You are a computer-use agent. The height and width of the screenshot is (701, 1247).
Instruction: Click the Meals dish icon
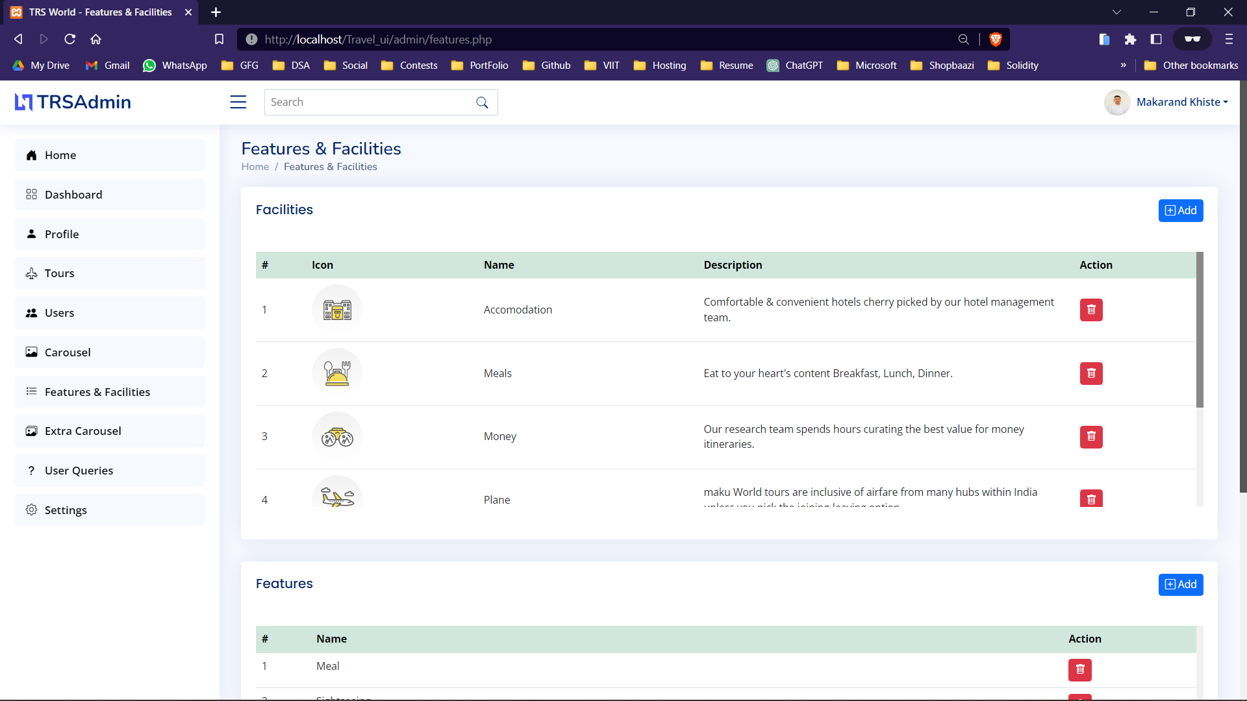click(x=337, y=373)
